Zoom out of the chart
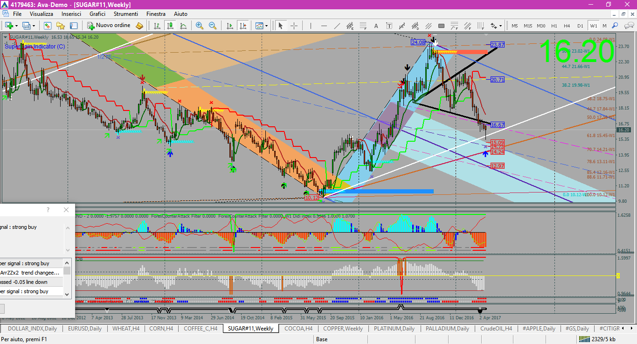This screenshot has width=637, height=344. pyautogui.click(x=213, y=26)
